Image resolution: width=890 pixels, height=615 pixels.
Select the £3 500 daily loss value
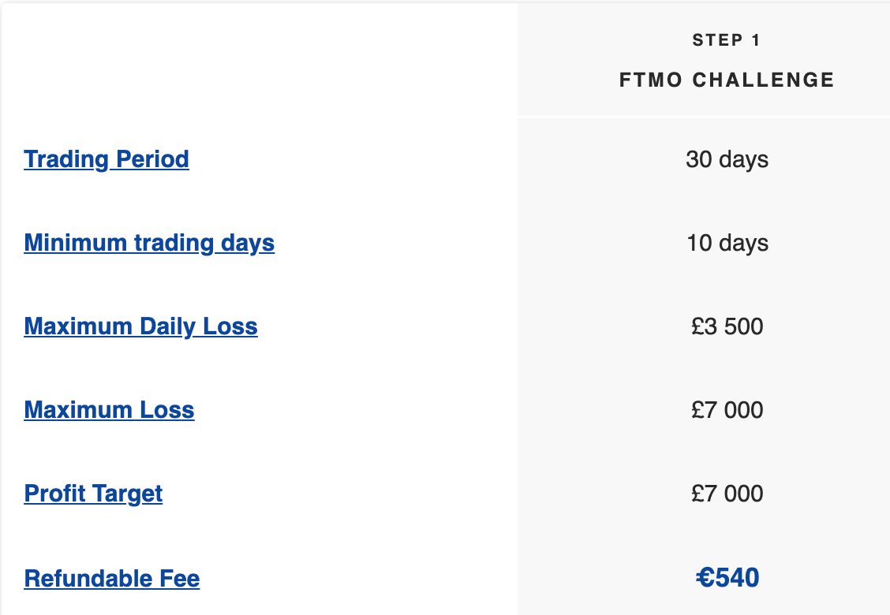click(727, 326)
